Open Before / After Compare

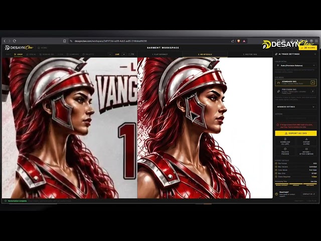click(x=306, y=152)
